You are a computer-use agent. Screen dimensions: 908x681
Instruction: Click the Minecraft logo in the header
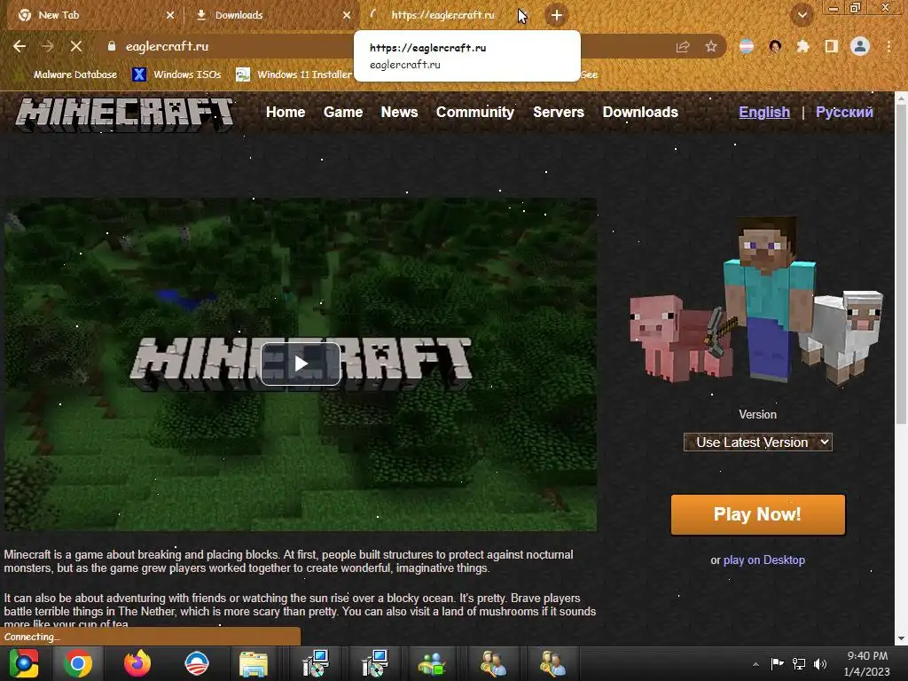pos(124,114)
